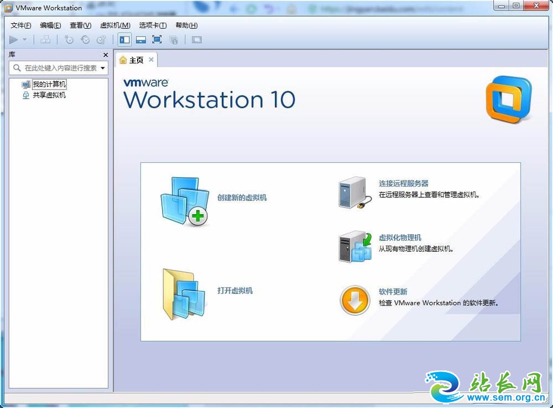Toggle the thumbnail bar view icon
Screen dimensions: 553x408
click(x=141, y=40)
